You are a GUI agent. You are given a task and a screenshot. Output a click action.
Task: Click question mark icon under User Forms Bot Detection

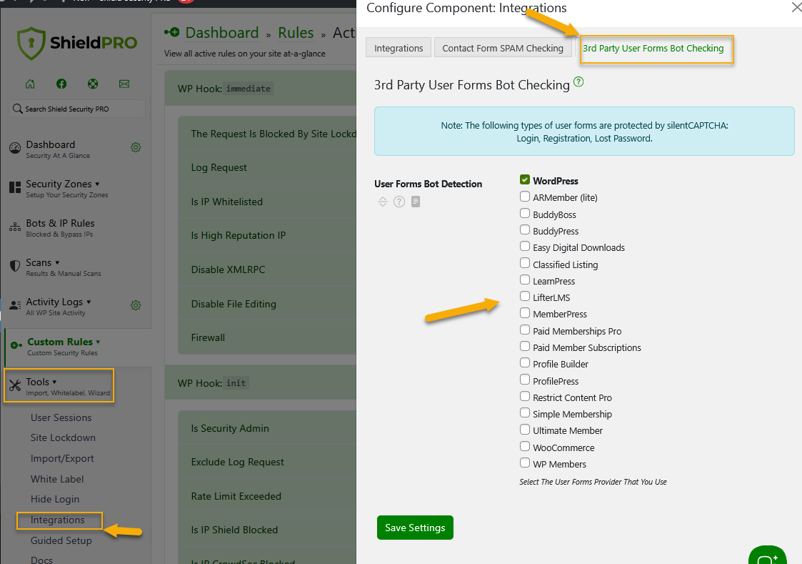point(399,202)
